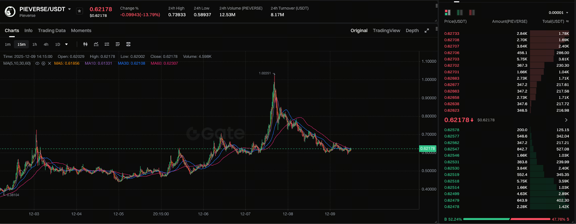Open MA indicator settings hexagon
The height and width of the screenshot is (224, 576).
pyautogui.click(x=43, y=63)
